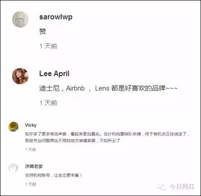
Task: Click the comment 支持机构账号，让生态更丰富
Action: coord(53,175)
